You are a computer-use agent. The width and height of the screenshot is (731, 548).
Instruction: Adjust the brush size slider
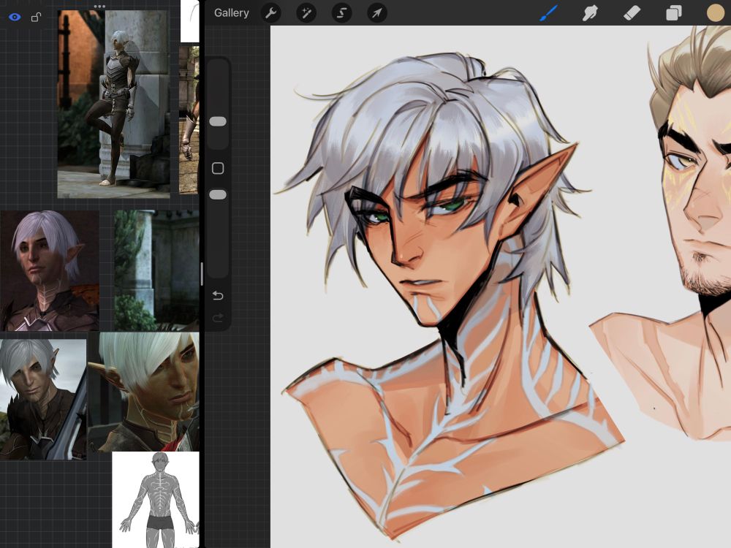tap(217, 121)
